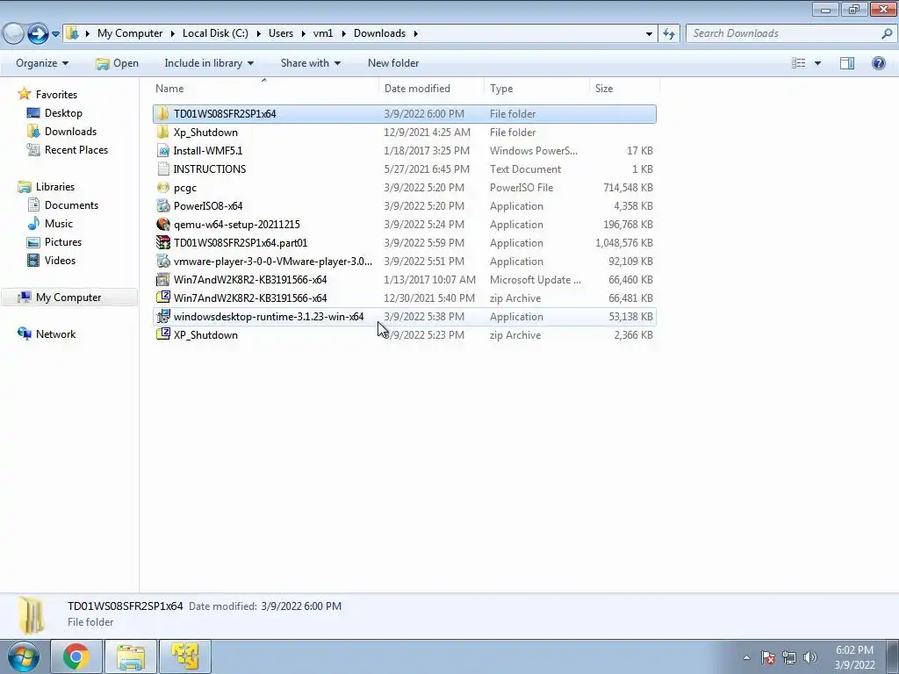Click the Windows Explorer taskbar button
Image resolution: width=899 pixels, height=674 pixels.
pos(131,656)
